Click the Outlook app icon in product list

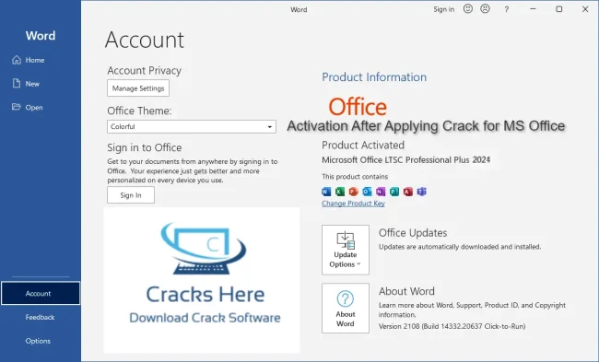point(367,192)
